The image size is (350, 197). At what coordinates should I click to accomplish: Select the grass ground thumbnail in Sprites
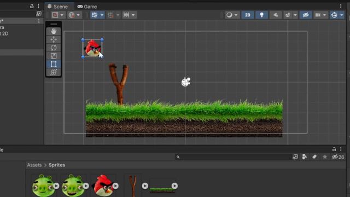[x=162, y=190]
